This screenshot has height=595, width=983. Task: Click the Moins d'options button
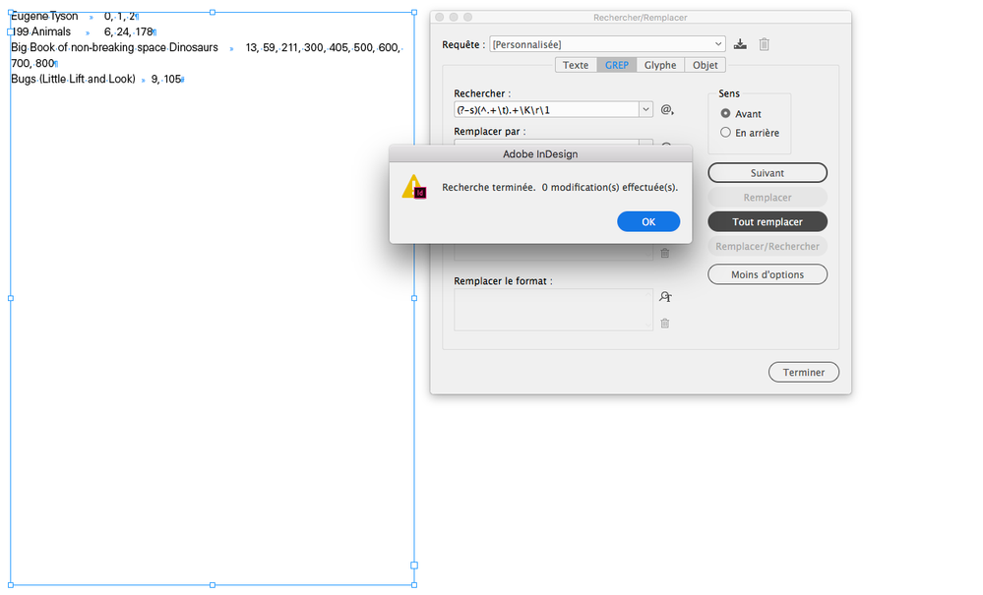(x=768, y=274)
